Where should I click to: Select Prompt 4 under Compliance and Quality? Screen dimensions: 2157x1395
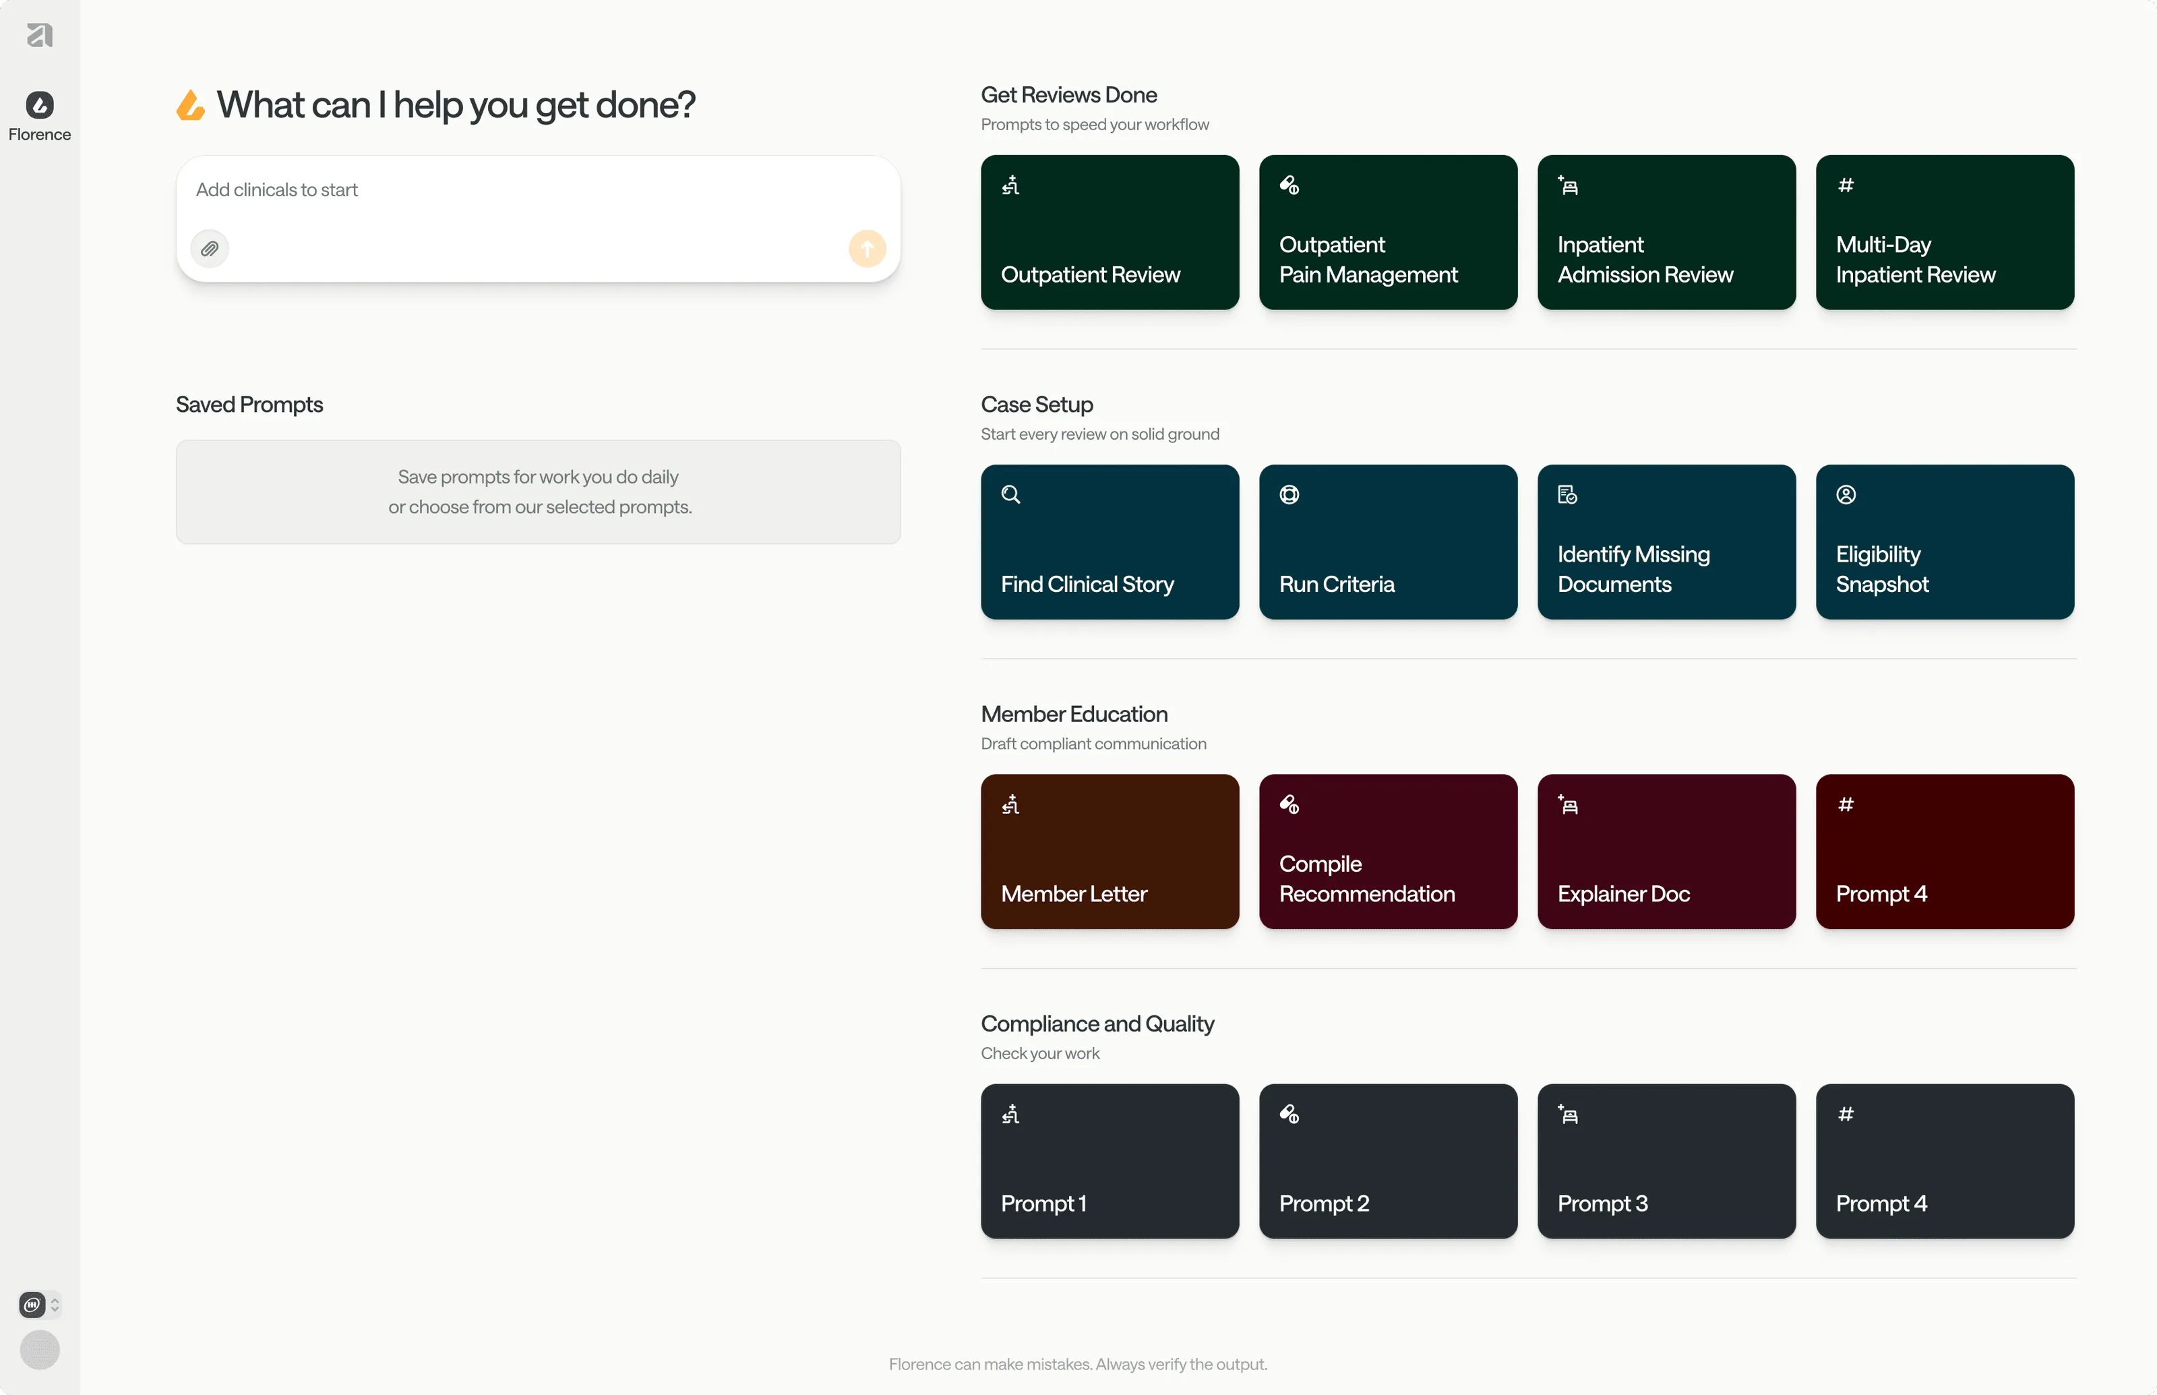[x=1944, y=1161]
